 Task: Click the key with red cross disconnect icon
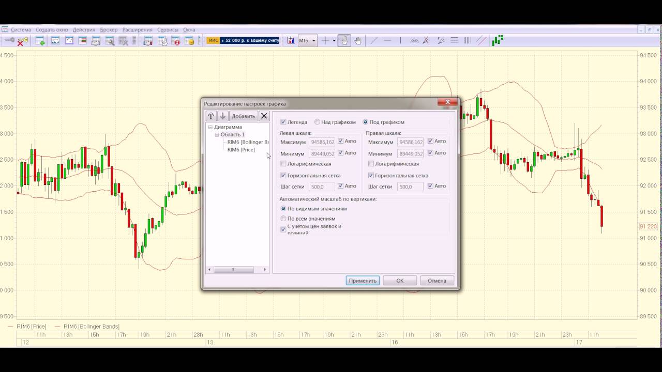tap(23, 41)
